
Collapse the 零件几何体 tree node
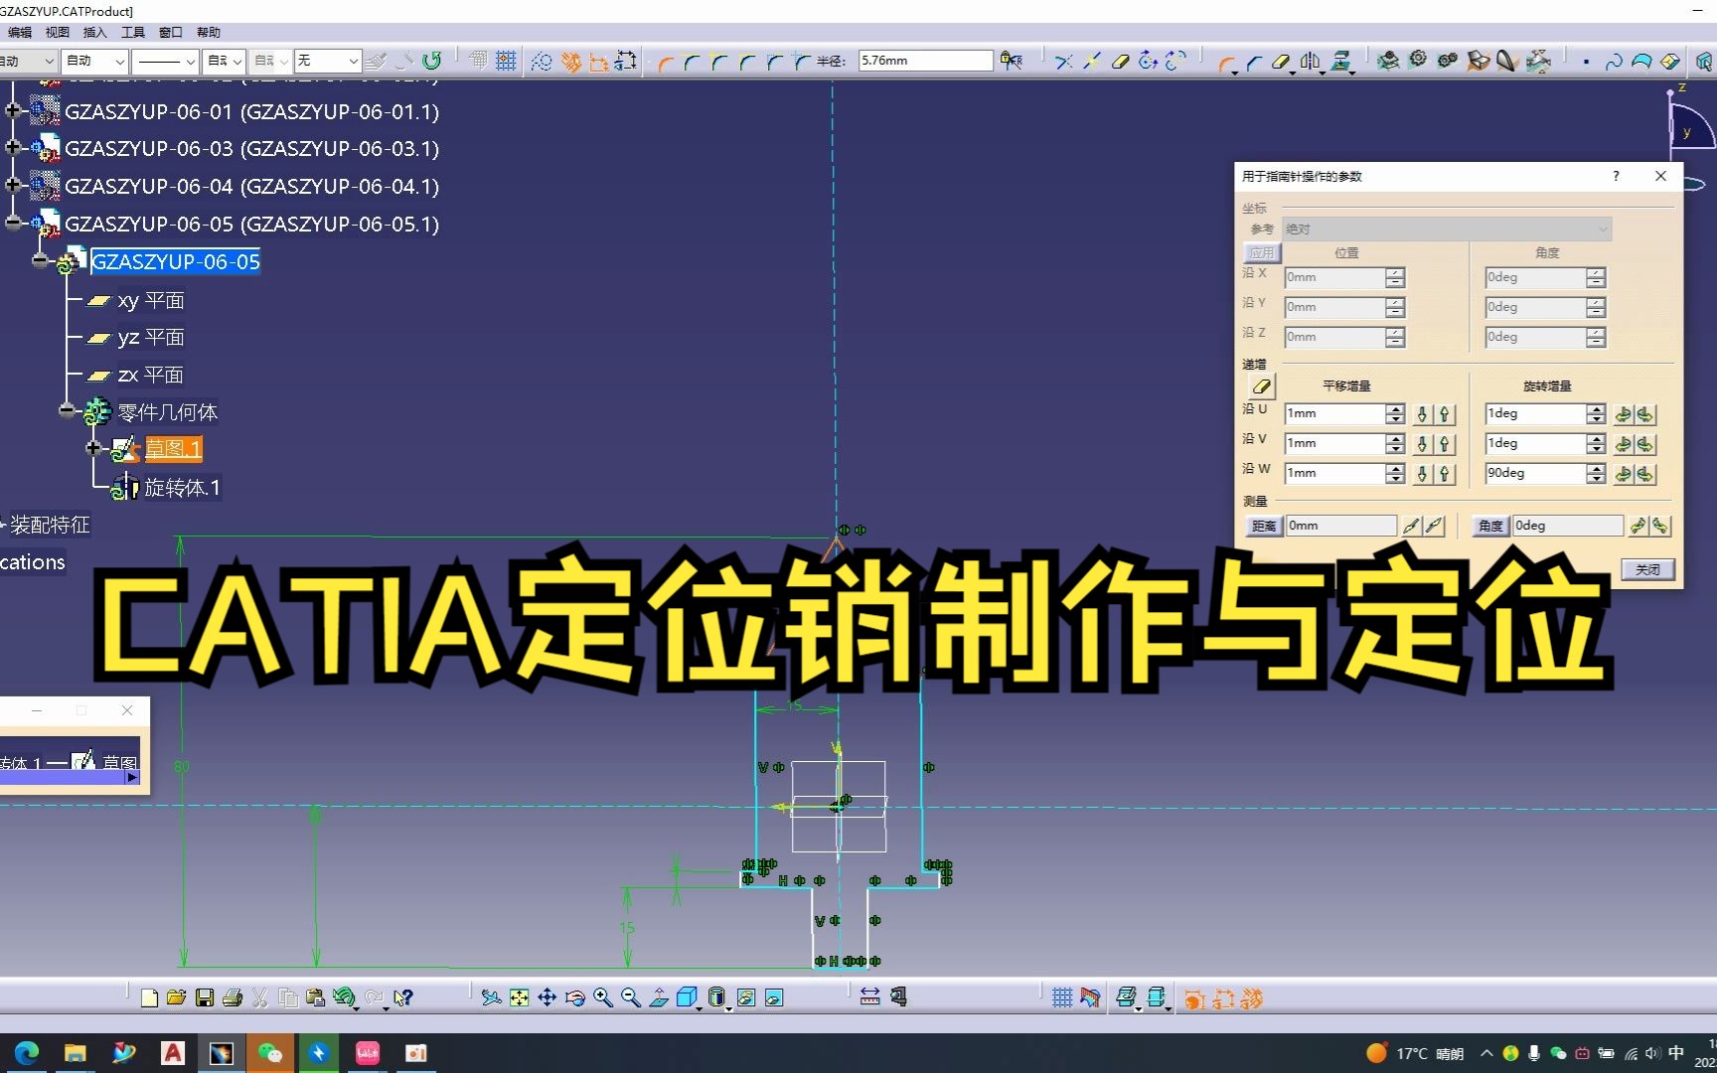coord(67,410)
